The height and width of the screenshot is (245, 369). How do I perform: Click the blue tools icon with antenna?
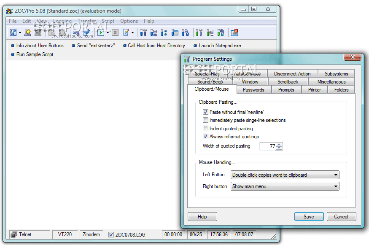tap(154, 32)
